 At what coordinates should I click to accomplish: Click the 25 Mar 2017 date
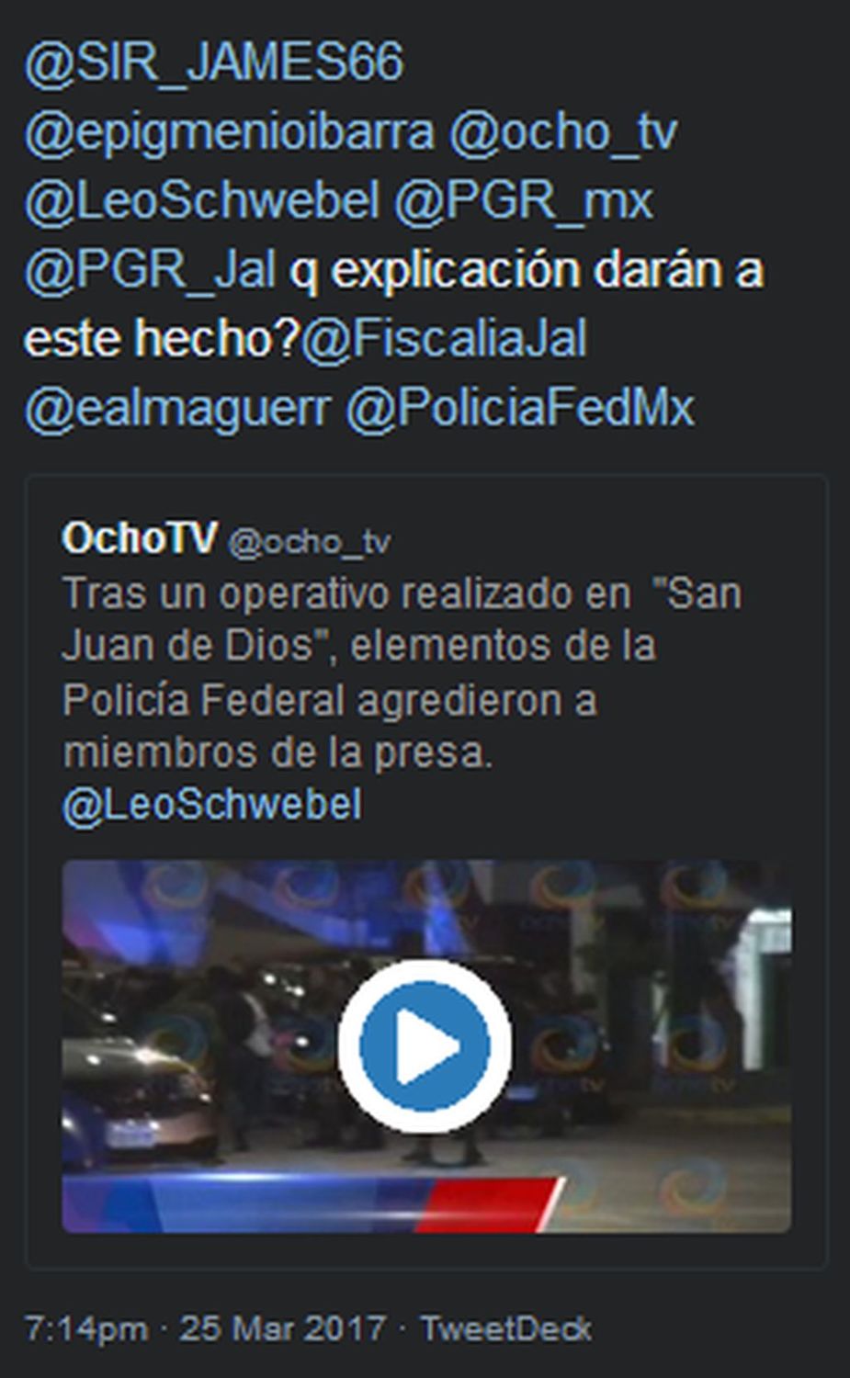282,1328
